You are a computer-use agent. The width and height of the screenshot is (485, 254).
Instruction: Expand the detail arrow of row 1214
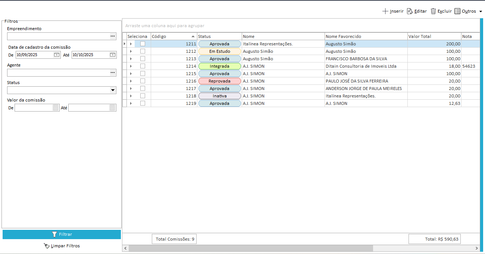click(x=131, y=66)
